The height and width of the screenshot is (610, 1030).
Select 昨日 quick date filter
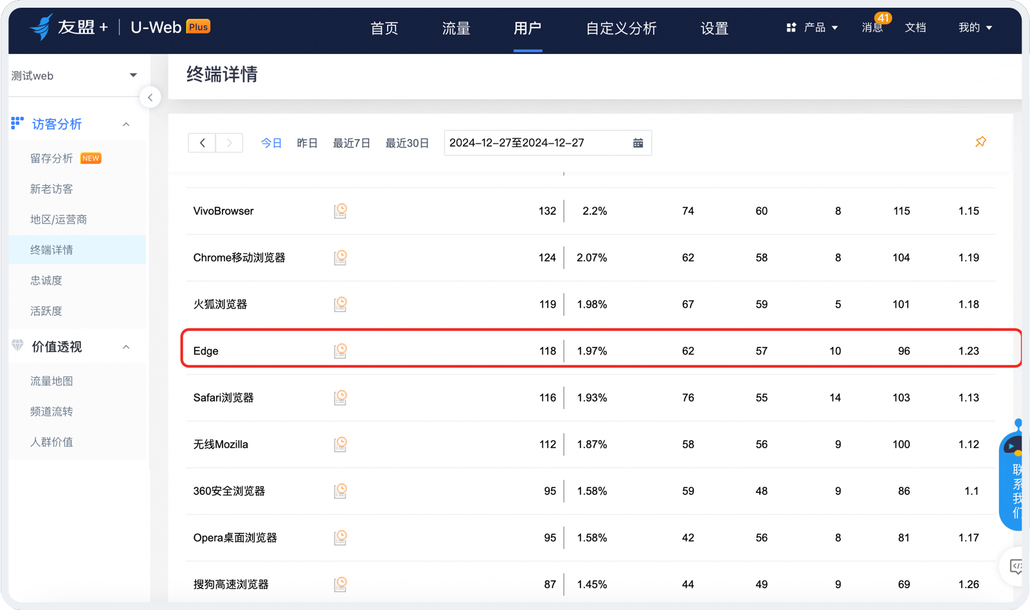click(x=307, y=143)
